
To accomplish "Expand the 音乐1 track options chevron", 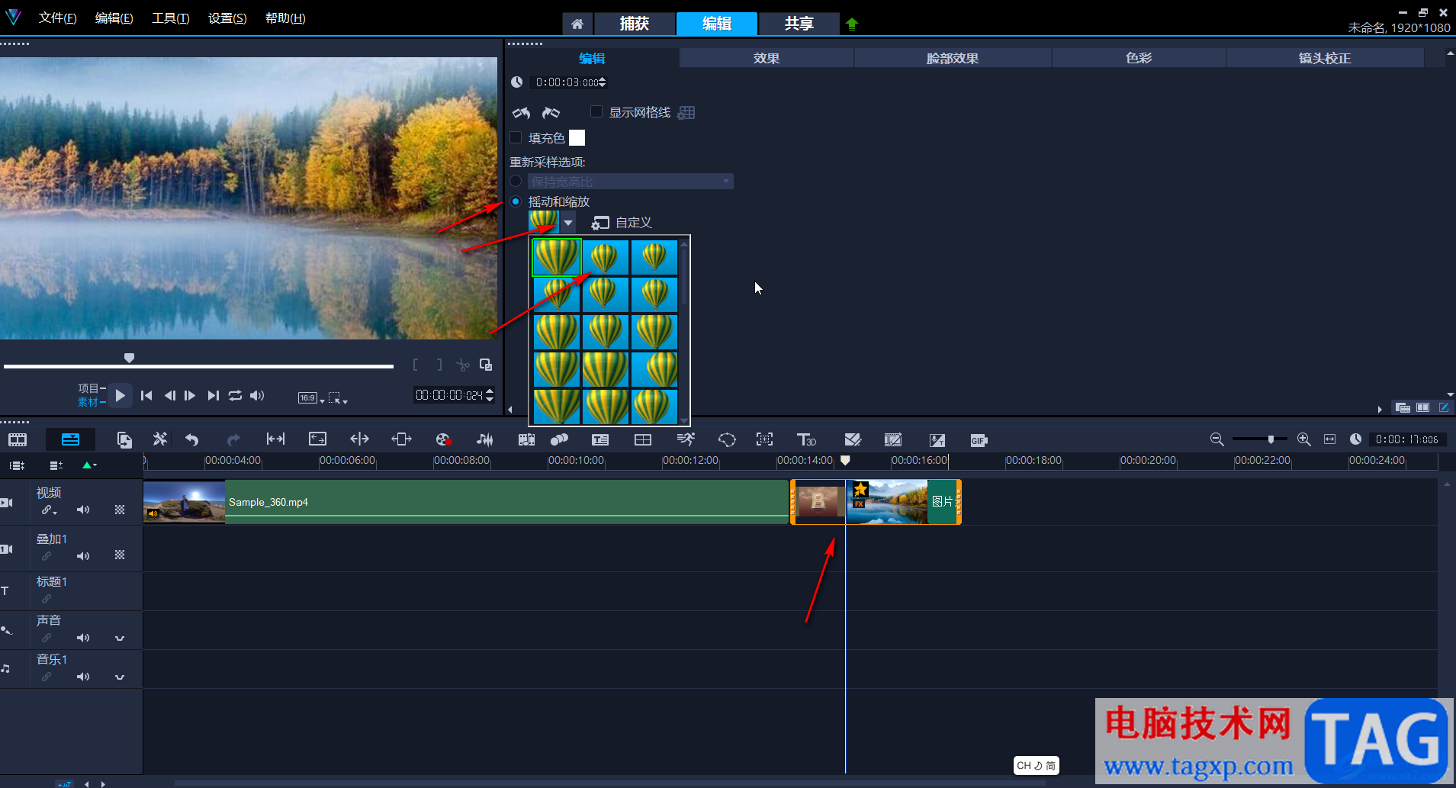I will (120, 677).
